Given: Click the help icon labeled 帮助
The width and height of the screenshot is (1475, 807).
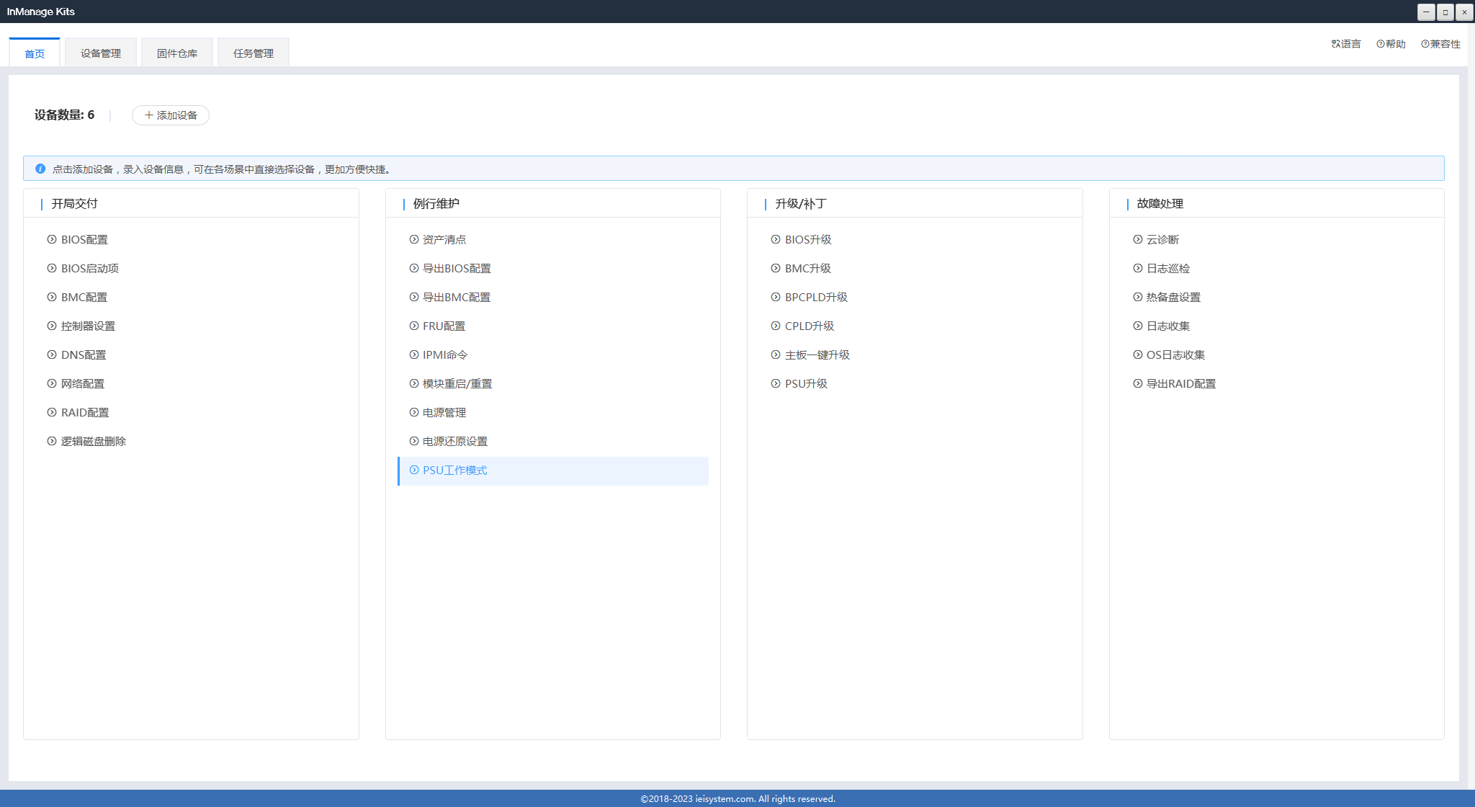Looking at the screenshot, I should [1380, 44].
